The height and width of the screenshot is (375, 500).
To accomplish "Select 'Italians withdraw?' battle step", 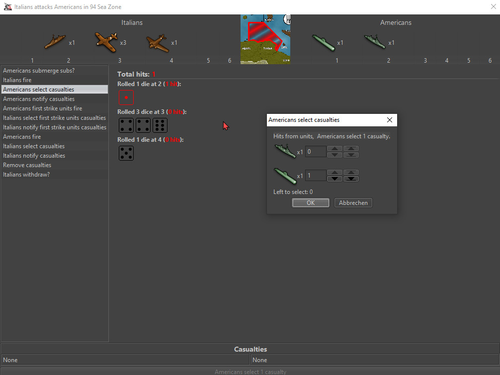I will click(x=26, y=175).
